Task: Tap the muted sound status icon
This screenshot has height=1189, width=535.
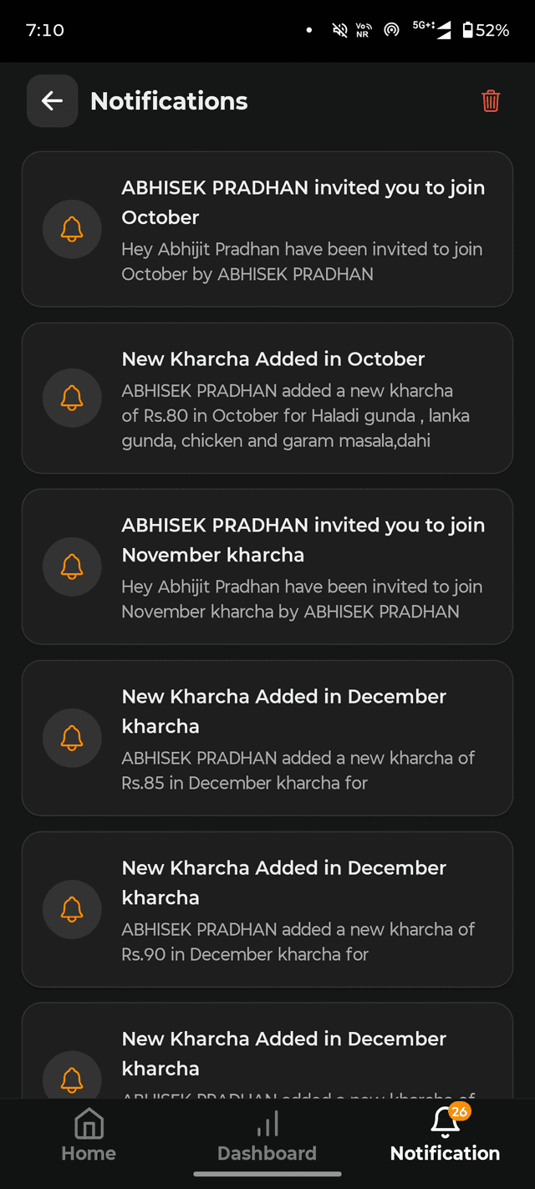Action: tap(339, 30)
